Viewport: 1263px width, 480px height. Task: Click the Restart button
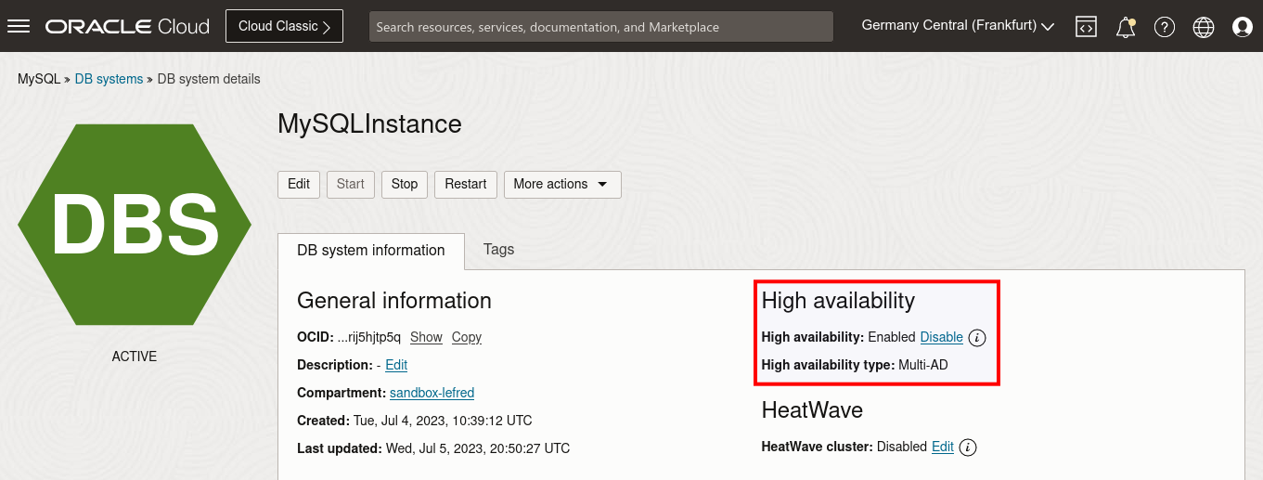[x=466, y=184]
